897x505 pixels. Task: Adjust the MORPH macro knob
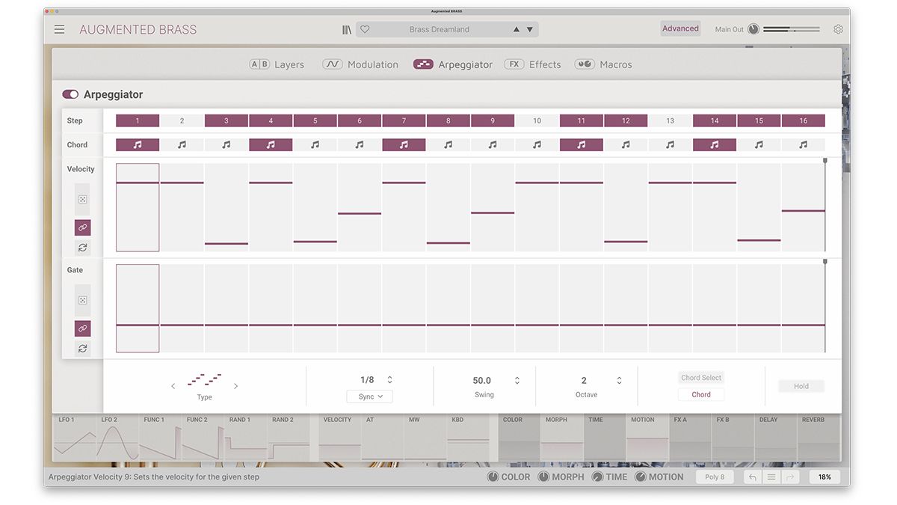pyautogui.click(x=543, y=477)
